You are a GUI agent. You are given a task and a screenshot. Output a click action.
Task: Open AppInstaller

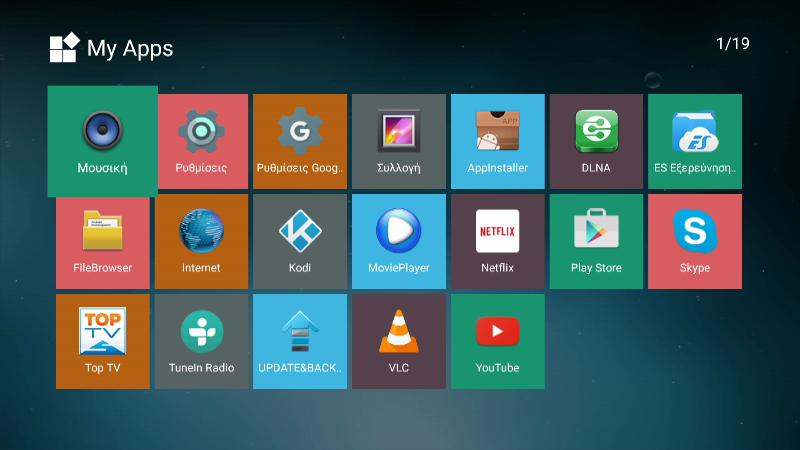pos(497,141)
